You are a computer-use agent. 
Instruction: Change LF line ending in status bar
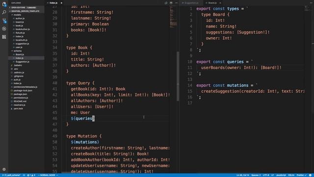(x=273, y=175)
